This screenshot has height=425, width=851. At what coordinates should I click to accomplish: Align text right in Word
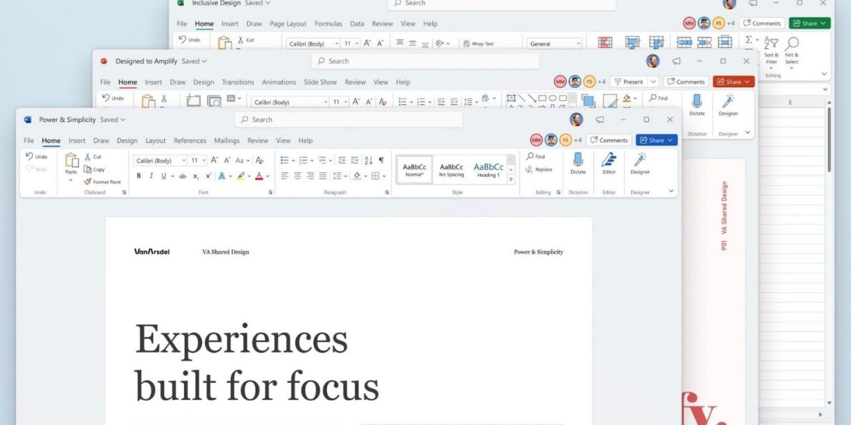(310, 176)
